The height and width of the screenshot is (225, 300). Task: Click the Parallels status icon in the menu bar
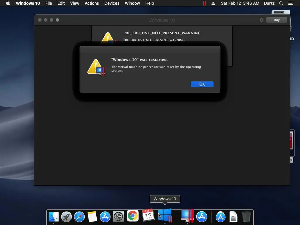coord(204,3)
